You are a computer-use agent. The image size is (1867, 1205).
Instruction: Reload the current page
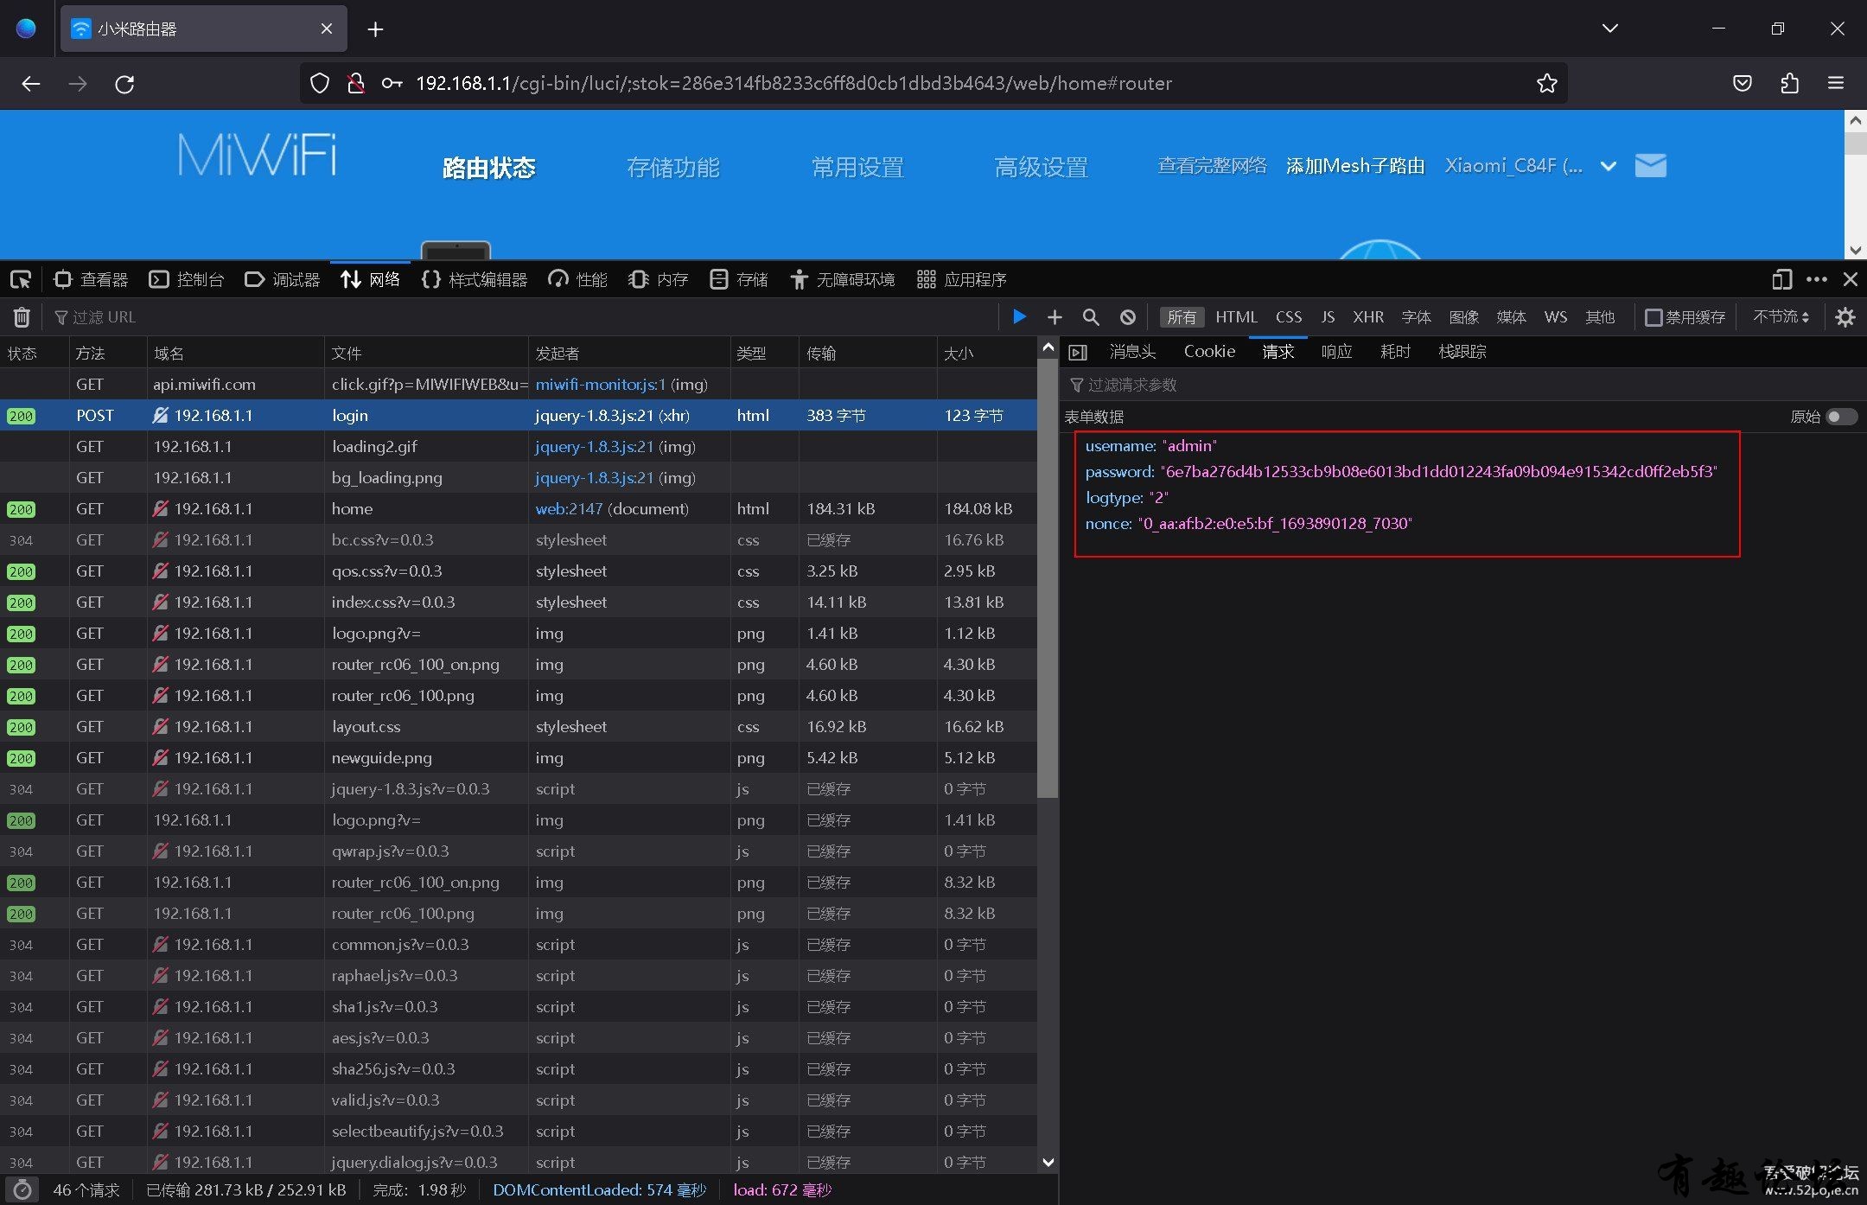pyautogui.click(x=124, y=84)
